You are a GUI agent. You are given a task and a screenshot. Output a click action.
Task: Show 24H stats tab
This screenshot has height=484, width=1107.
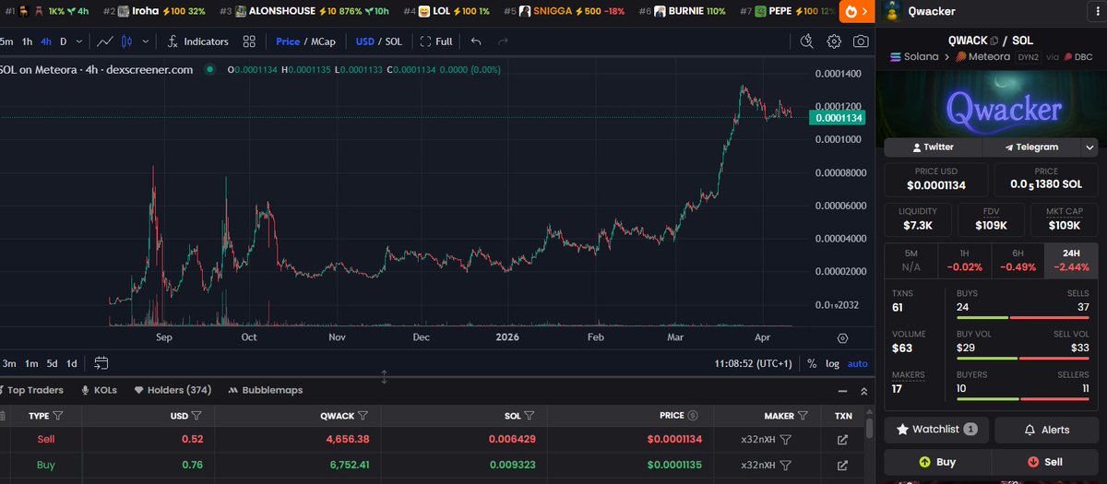pos(1071,261)
